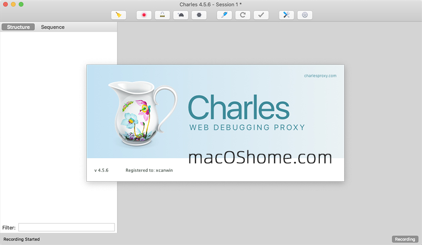Viewport: 422px width, 245px height.
Task: Click the yellow macOS minimize window button
Action: click(x=13, y=4)
